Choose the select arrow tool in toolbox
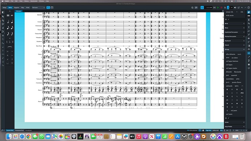The width and height of the screenshot is (251, 141). [3, 16]
